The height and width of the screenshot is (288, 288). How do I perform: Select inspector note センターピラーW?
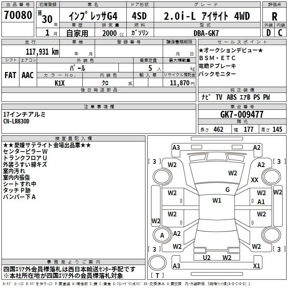(x=25, y=152)
